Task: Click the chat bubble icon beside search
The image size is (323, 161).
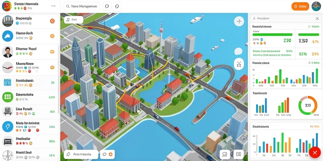Action: pyautogui.click(x=117, y=6)
